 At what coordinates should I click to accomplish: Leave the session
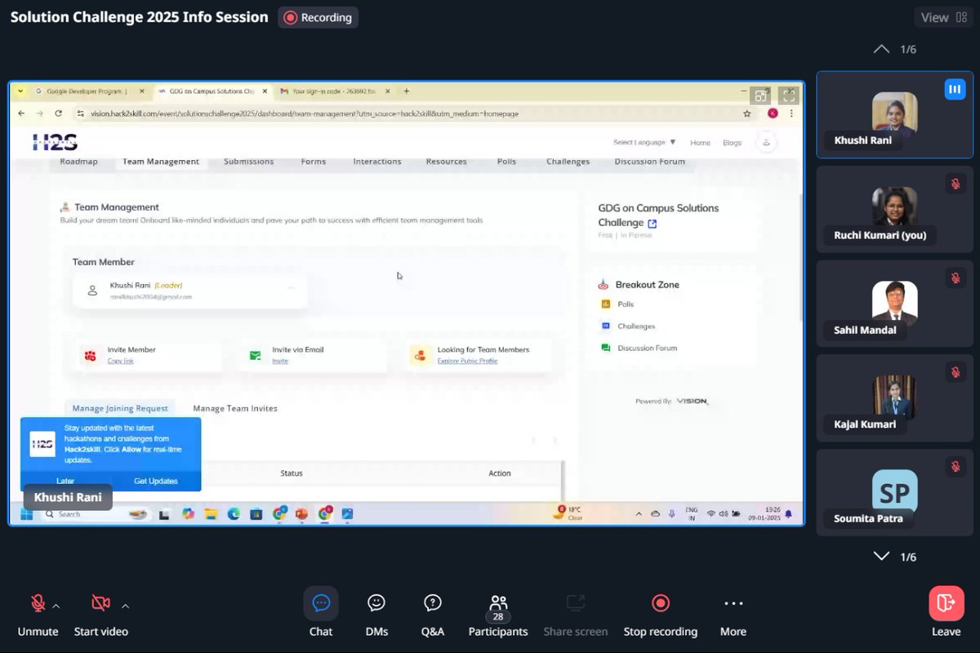click(x=947, y=613)
